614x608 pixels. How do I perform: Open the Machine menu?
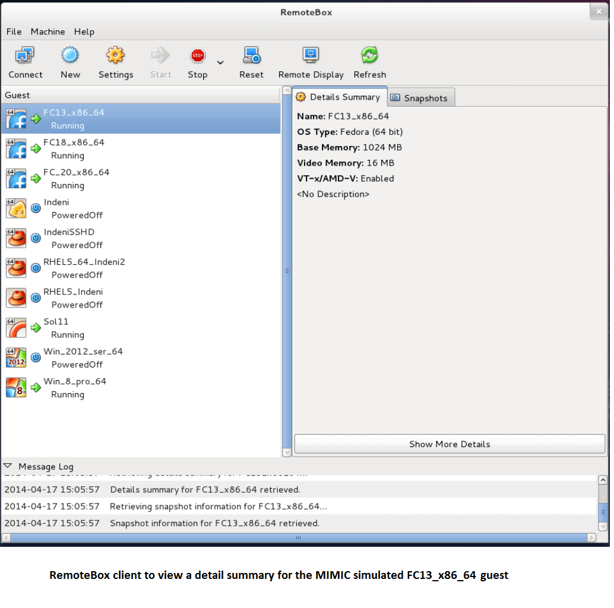coord(48,31)
